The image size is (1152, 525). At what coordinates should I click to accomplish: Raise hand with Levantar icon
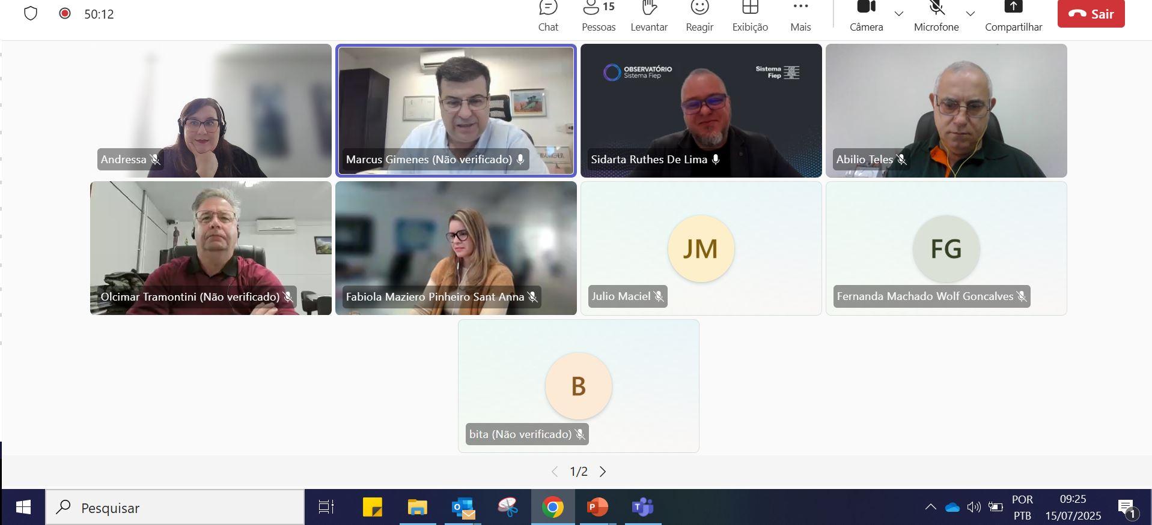649,16
